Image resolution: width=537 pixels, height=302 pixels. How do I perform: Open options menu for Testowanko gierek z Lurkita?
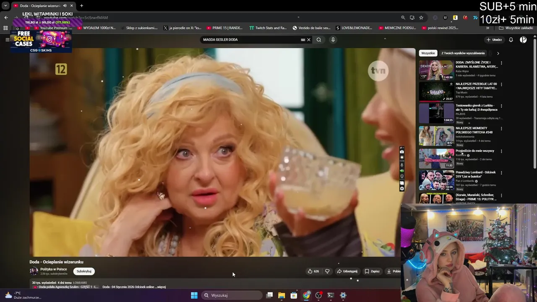tap(501, 106)
